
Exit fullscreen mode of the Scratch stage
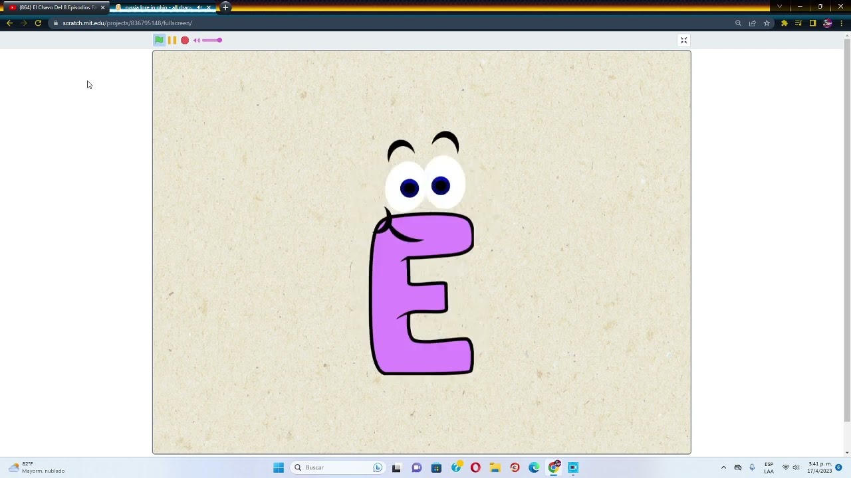683,40
